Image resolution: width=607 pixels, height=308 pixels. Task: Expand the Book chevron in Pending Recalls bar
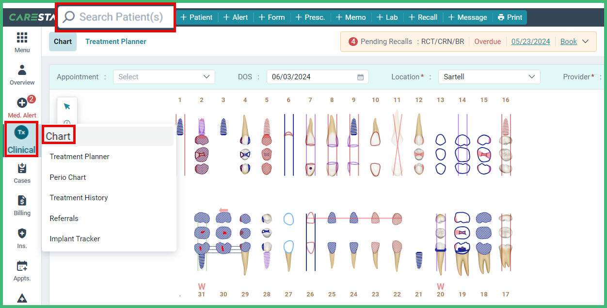[585, 41]
